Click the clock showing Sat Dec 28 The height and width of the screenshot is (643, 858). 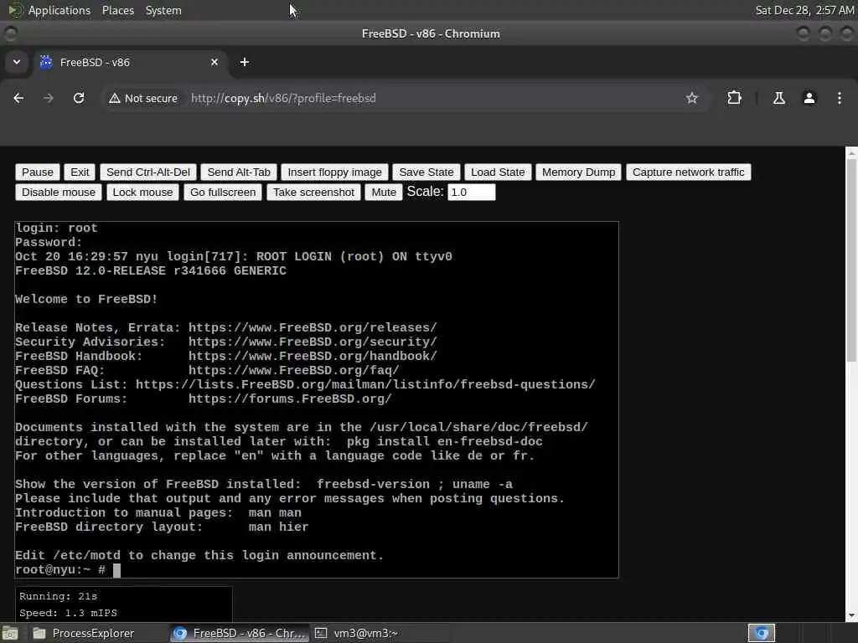tap(805, 10)
